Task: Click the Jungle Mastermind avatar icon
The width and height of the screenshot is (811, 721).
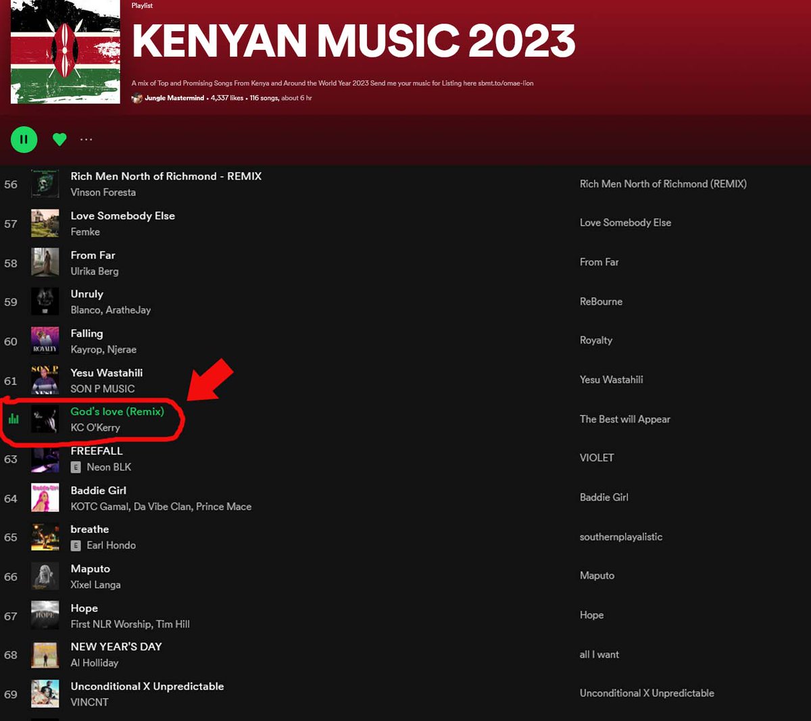Action: (x=137, y=98)
